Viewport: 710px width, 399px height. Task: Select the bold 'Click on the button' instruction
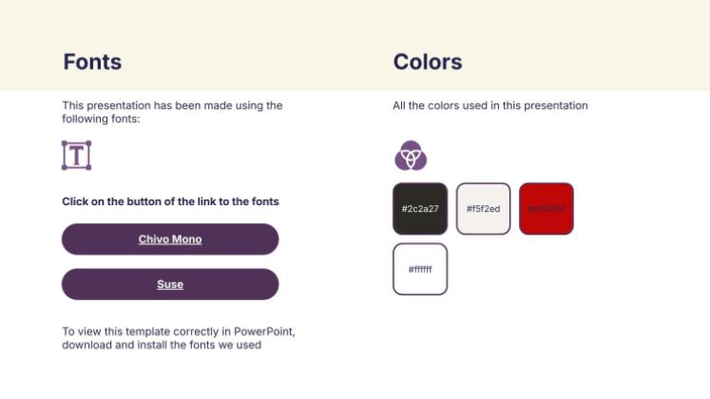170,201
